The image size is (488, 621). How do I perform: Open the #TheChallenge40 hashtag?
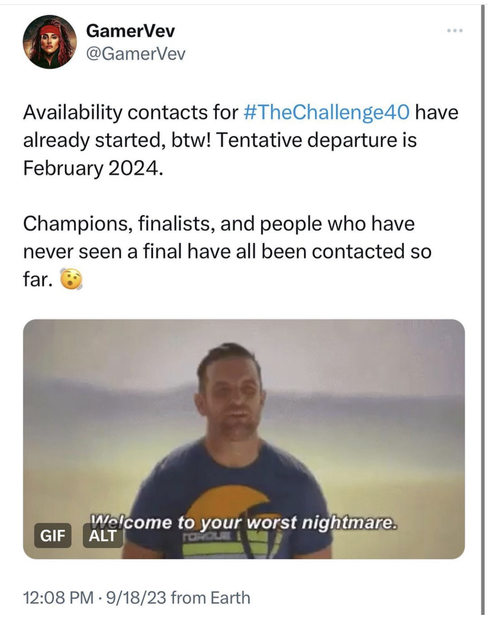327,112
